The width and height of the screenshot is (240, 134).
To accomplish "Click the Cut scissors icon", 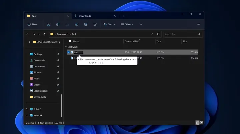I will pos(48,24).
